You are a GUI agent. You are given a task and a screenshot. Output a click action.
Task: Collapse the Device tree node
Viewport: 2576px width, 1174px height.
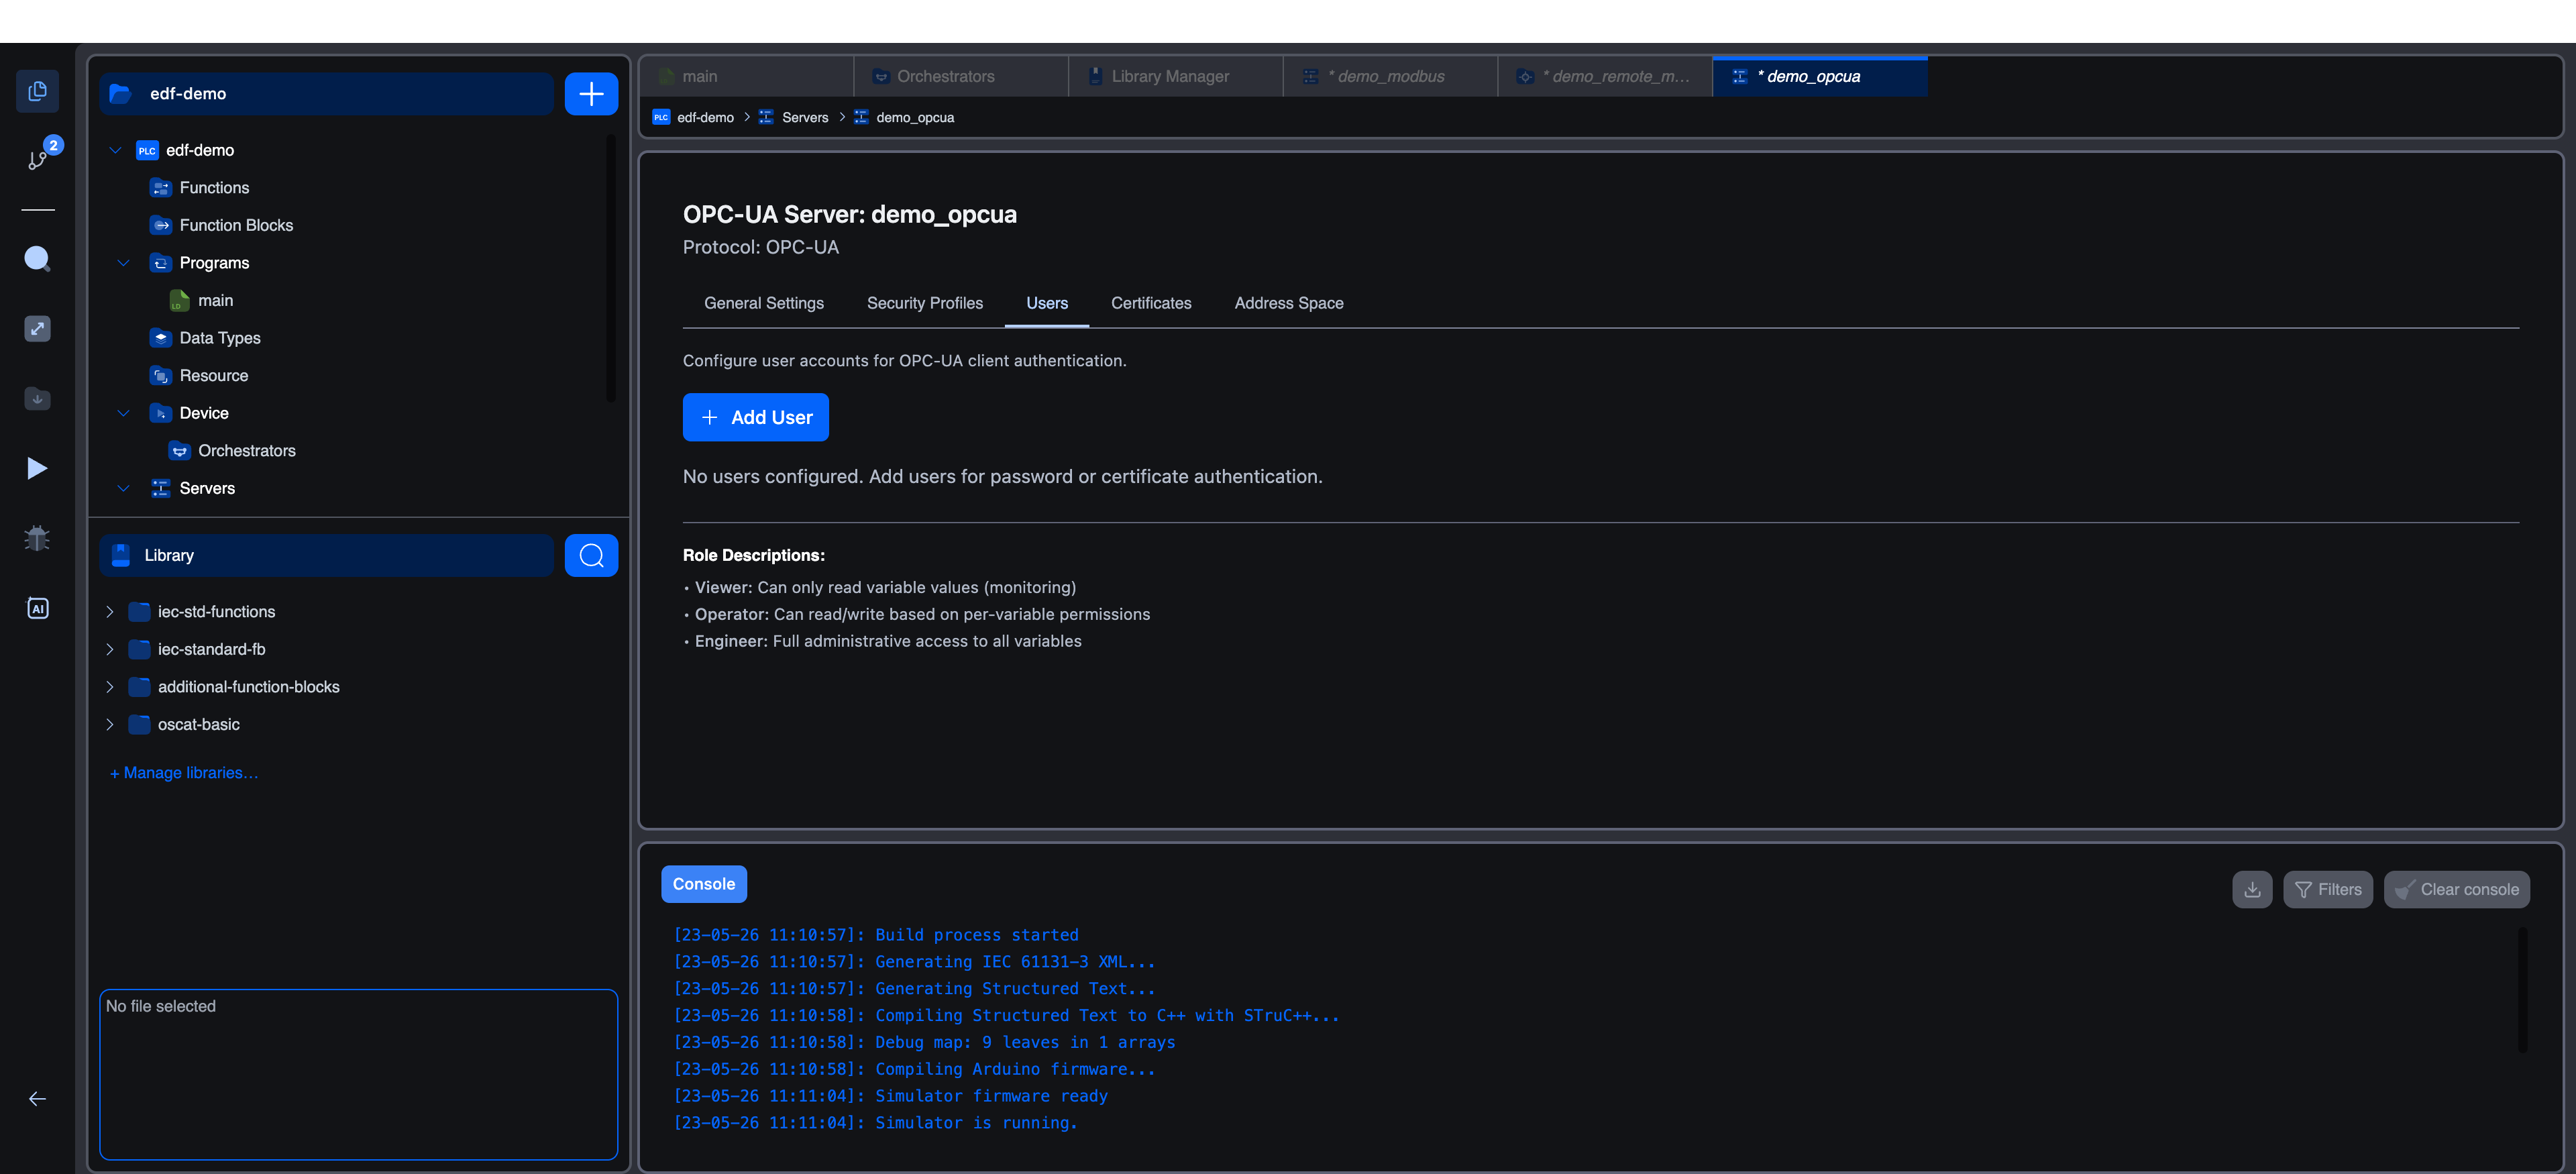click(123, 413)
